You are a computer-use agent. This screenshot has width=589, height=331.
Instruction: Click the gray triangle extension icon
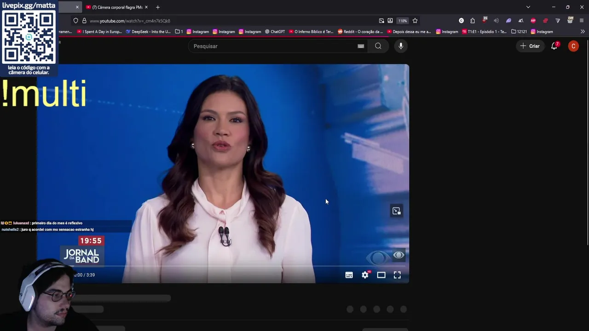(558, 21)
